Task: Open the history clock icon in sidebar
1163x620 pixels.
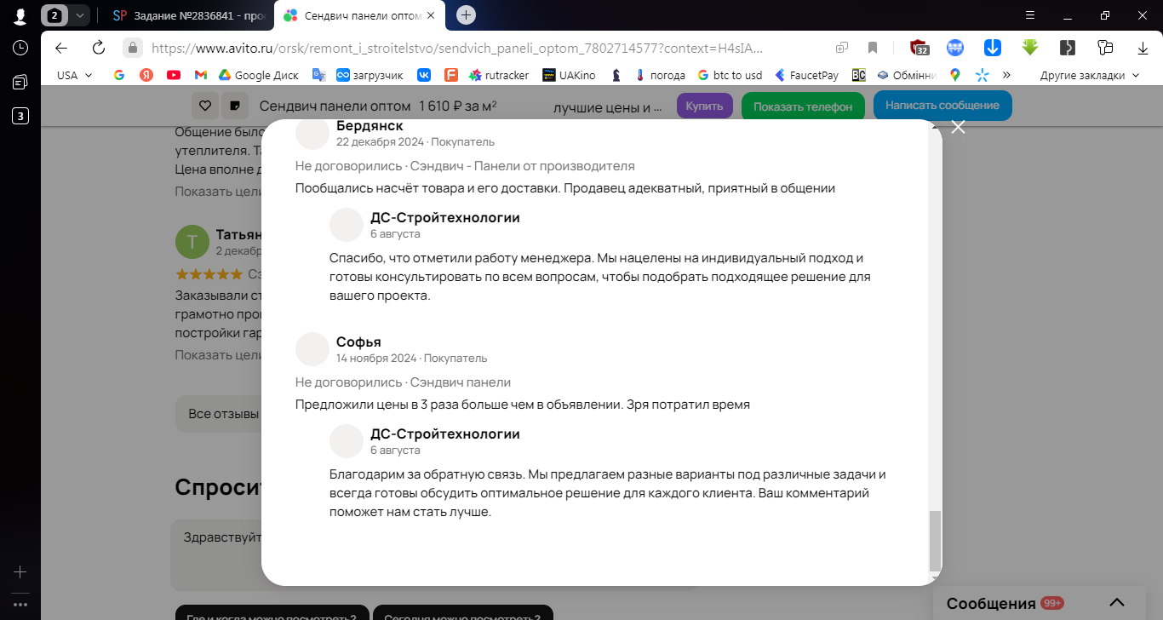Action: (x=20, y=48)
